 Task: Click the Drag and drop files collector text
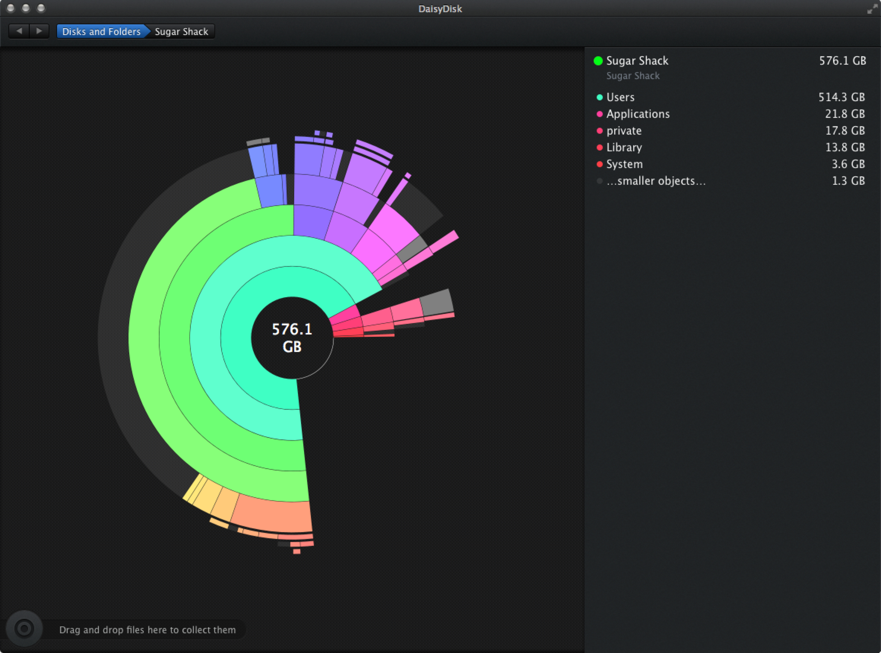tap(147, 630)
